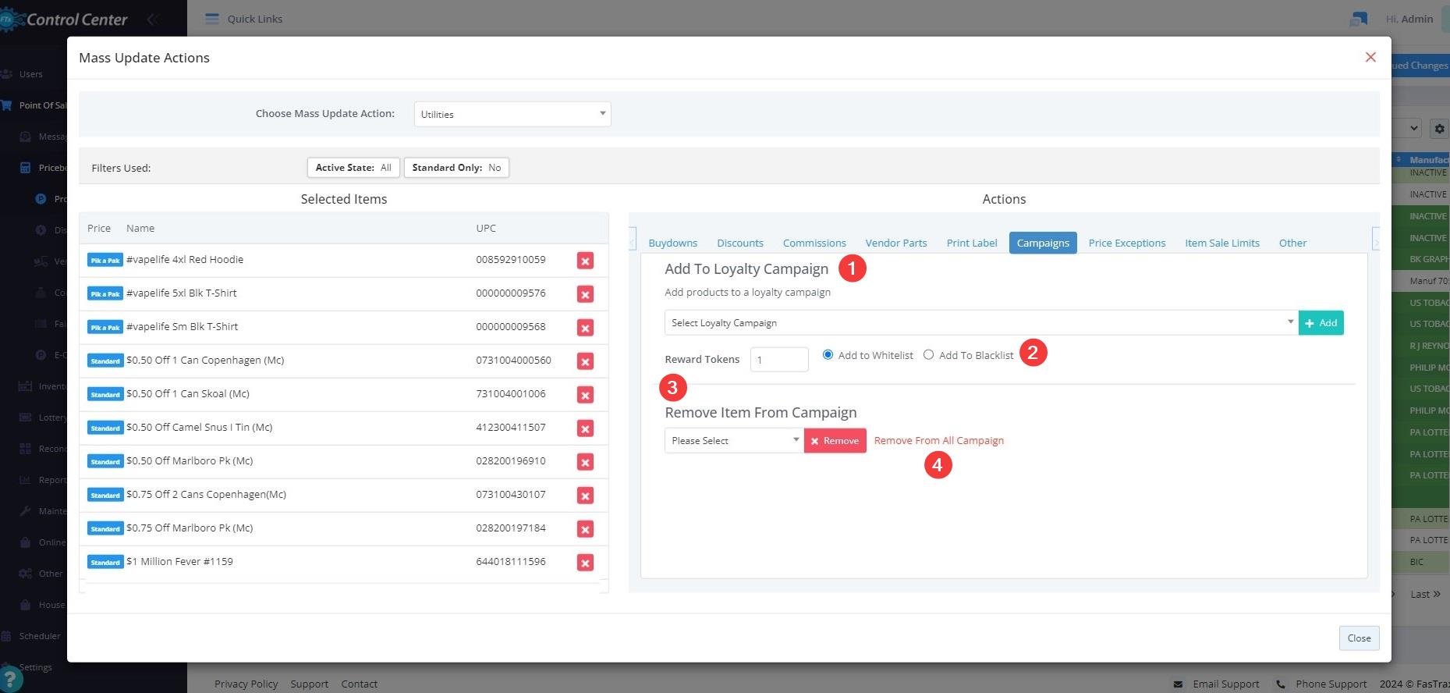The height and width of the screenshot is (693, 1450).
Task: Go to Last page in background table
Action: [1425, 594]
